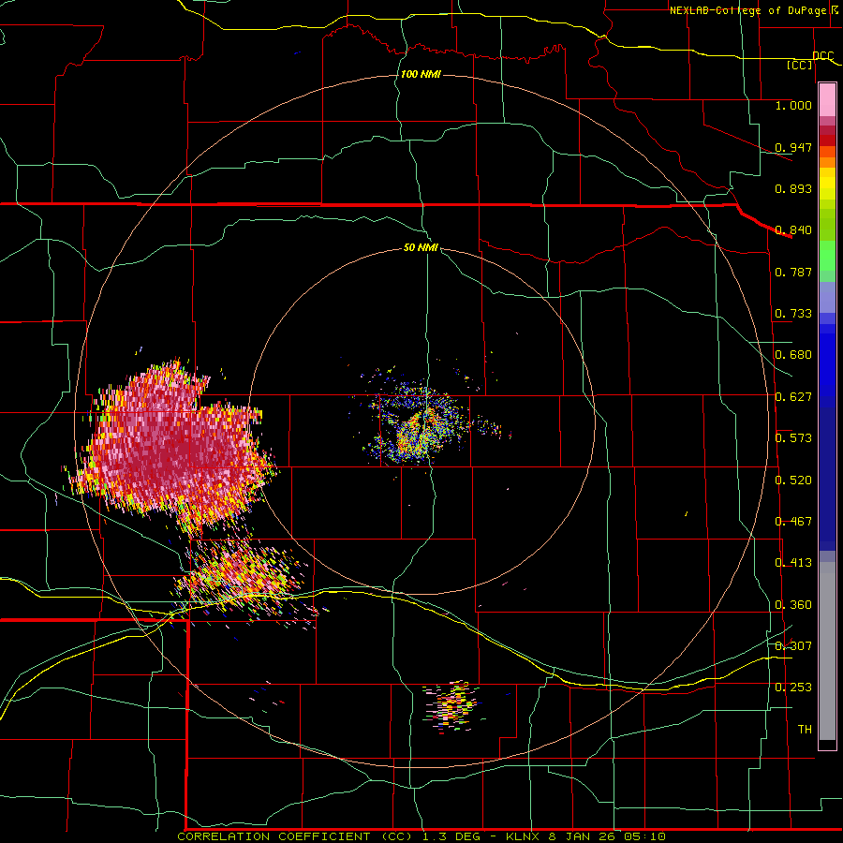The width and height of the screenshot is (843, 843).
Task: Click the TH threshold label
Action: (x=805, y=730)
